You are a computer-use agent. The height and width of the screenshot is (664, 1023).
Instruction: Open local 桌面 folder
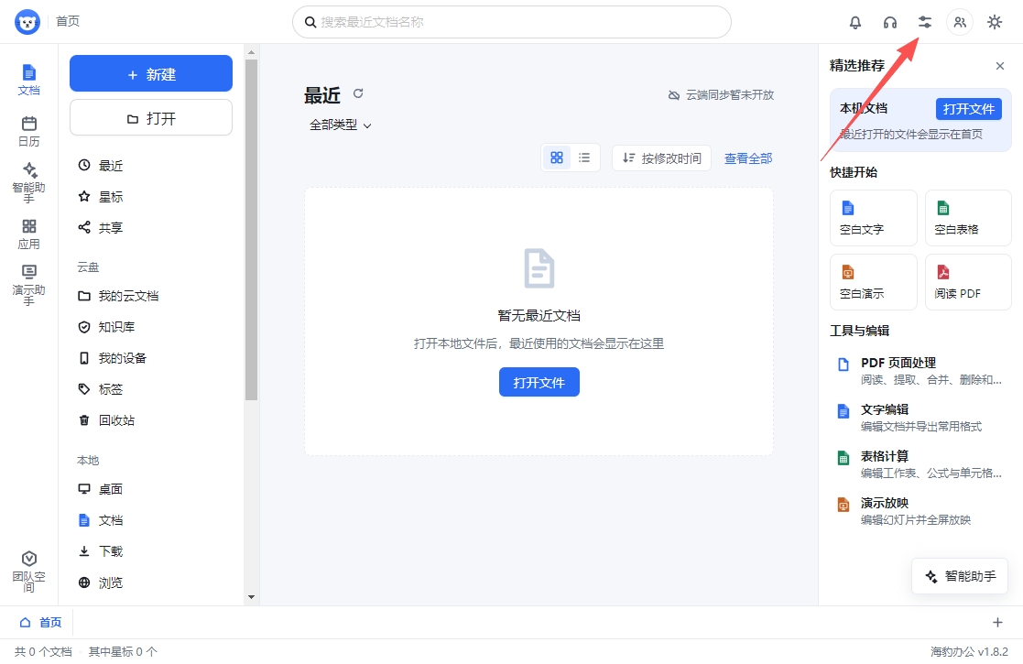[153, 489]
